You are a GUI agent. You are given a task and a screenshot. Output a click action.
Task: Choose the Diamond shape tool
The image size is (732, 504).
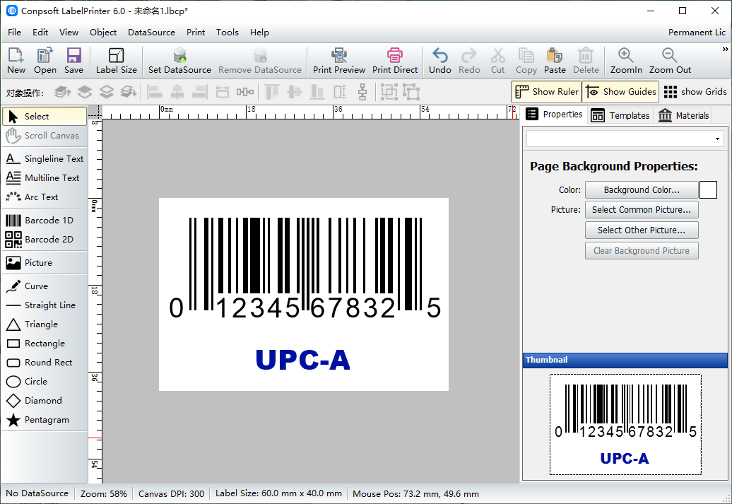click(45, 401)
